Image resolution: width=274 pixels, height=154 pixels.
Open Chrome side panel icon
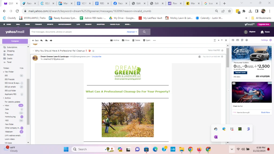click(257, 11)
